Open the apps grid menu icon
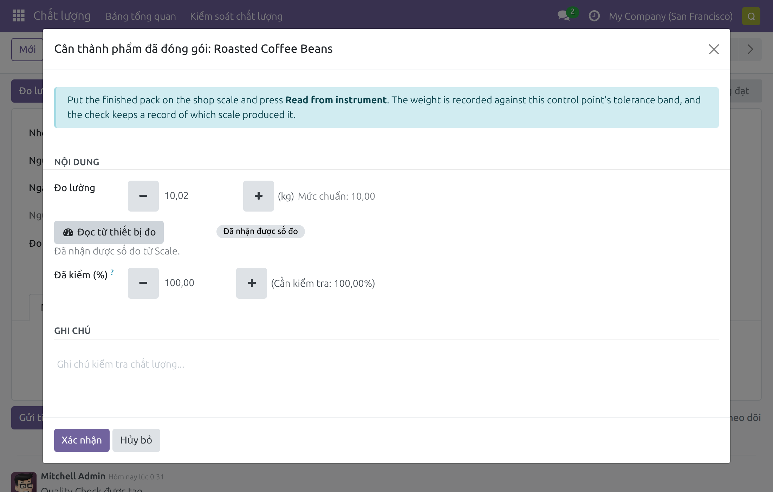This screenshot has height=492, width=773. click(x=18, y=16)
